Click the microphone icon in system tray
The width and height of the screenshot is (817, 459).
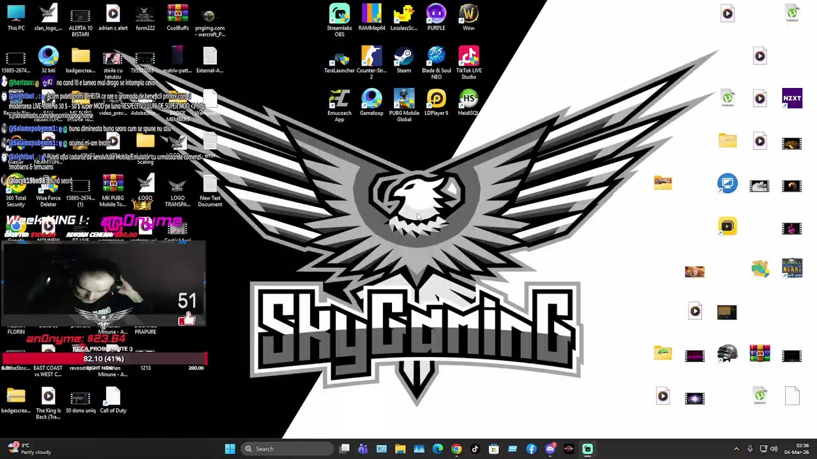pos(750,449)
